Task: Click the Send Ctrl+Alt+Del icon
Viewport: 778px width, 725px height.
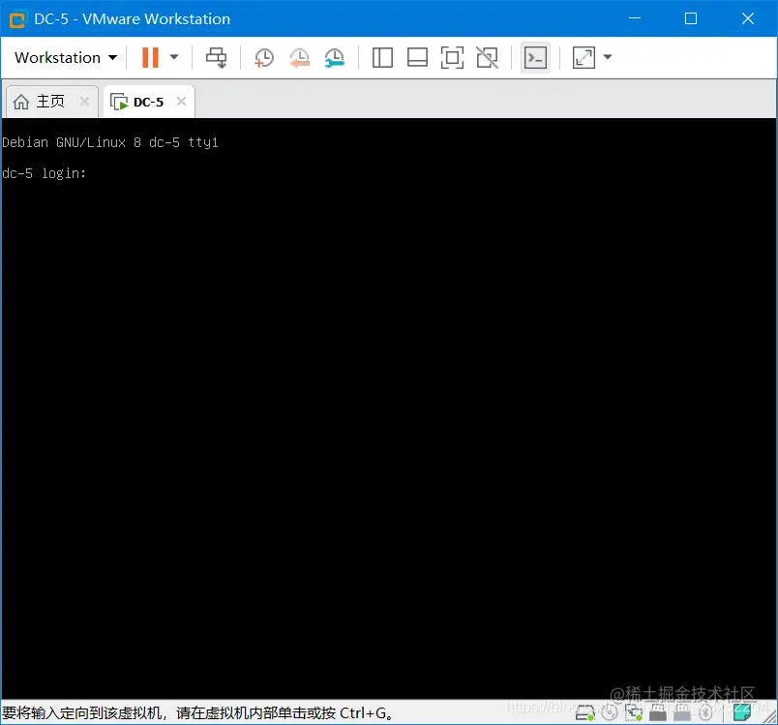Action: [x=217, y=57]
